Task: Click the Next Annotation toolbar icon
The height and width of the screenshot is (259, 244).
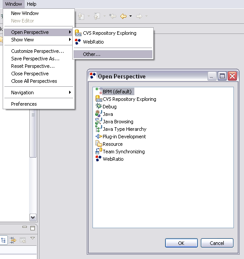Action: [x=81, y=16]
